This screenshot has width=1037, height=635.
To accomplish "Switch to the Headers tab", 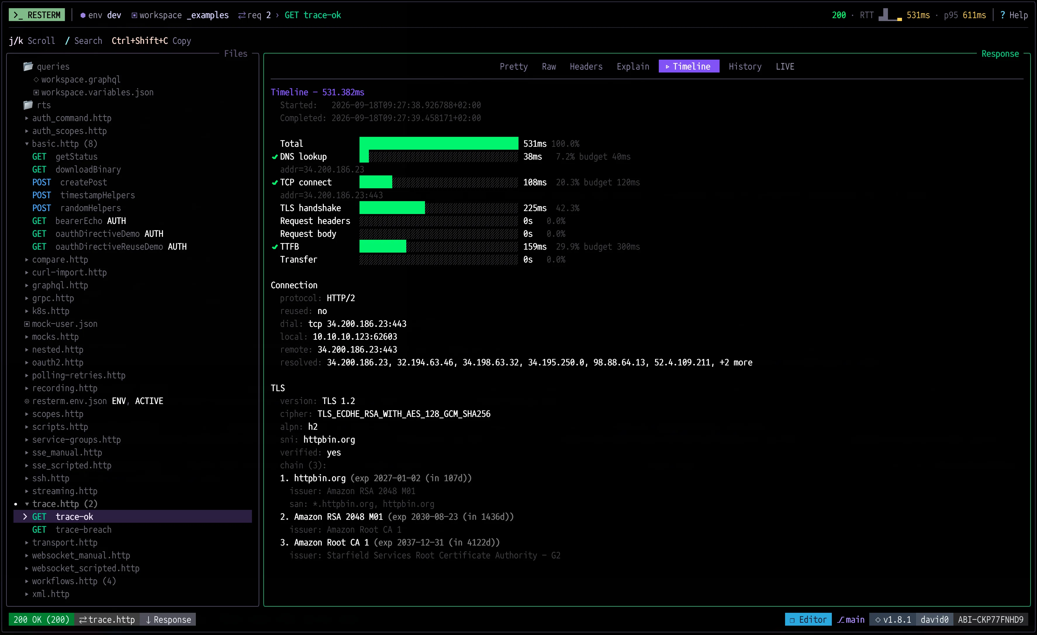I will click(x=586, y=67).
